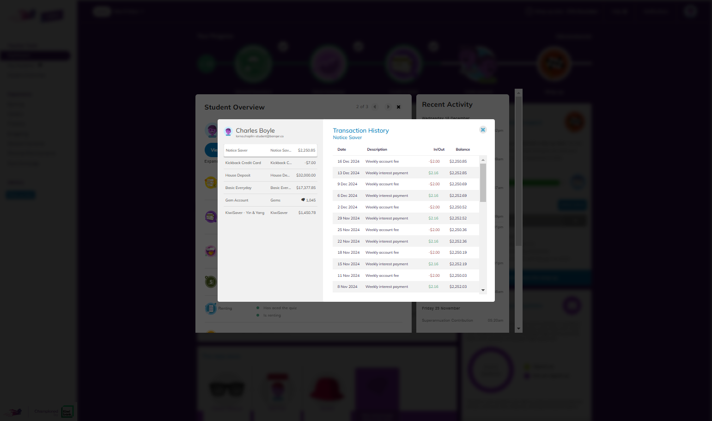Screen dimensions: 712x421
Task: Select the Kickback Credit Card account
Action: [x=270, y=163]
